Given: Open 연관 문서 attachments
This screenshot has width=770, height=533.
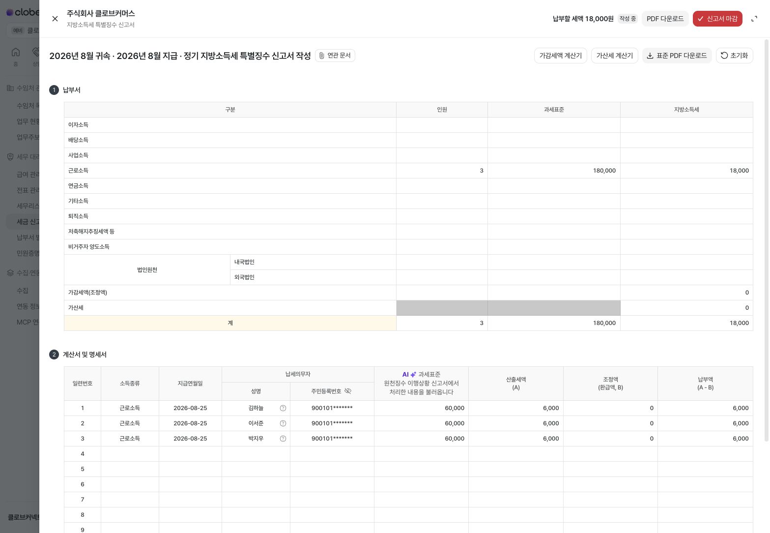Looking at the screenshot, I should (x=335, y=56).
